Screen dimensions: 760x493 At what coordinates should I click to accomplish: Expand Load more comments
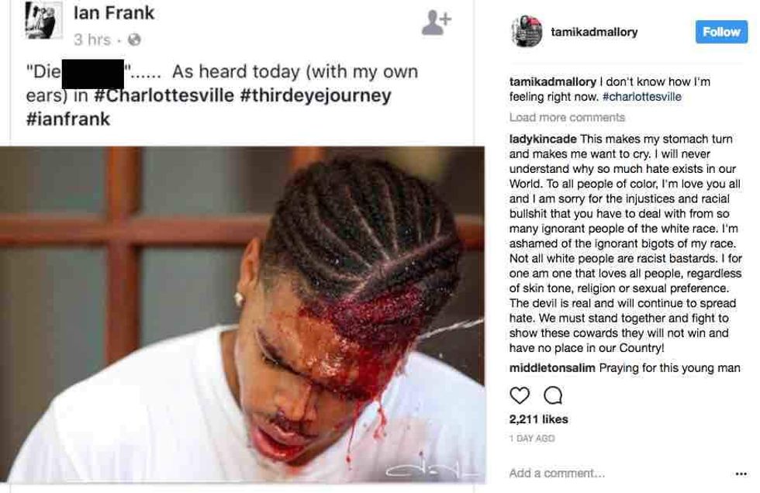point(567,118)
